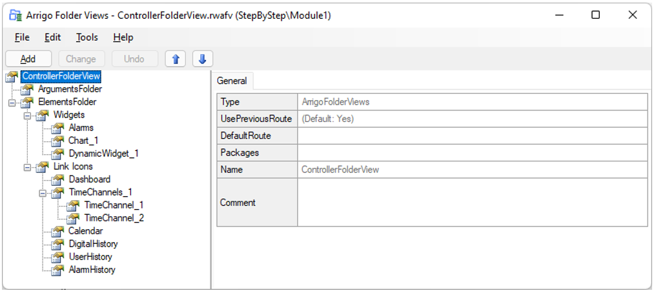Select the UserHistory tree item

pyautogui.click(x=90, y=257)
